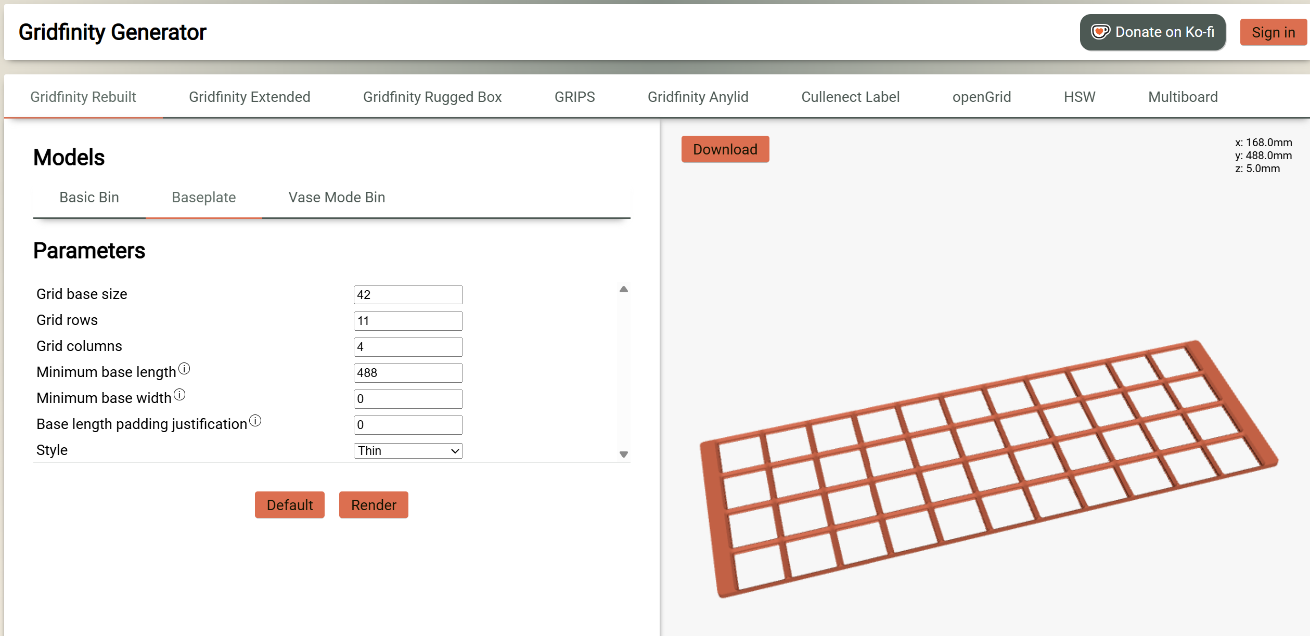Click the 3D baseplate preview model
The width and height of the screenshot is (1310, 636).
(988, 468)
